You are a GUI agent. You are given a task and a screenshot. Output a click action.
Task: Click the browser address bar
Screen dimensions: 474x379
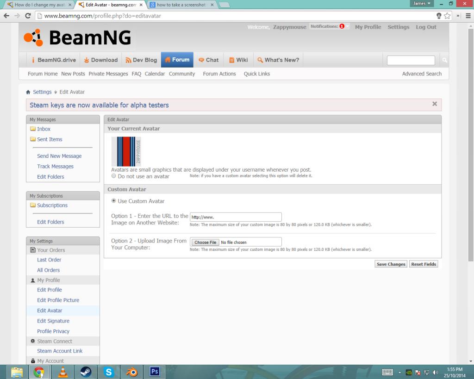tap(236, 16)
